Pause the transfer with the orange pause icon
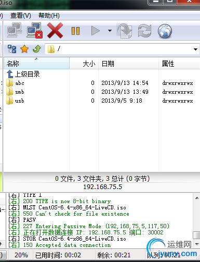The height and width of the screenshot is (262, 200). click(75, 31)
